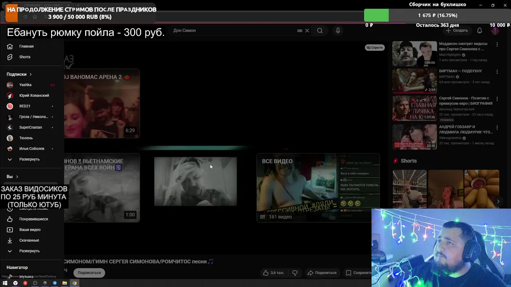
Task: Clear the search field with the X
Action: 307,31
